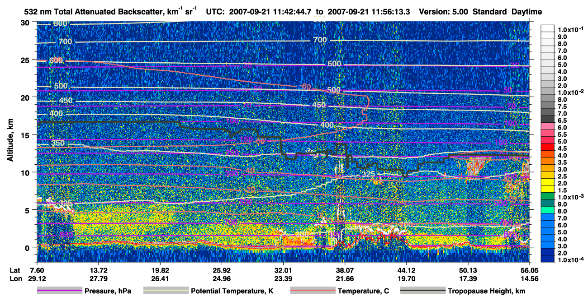Click the magenta Pressure line sample in legend

click(59, 291)
